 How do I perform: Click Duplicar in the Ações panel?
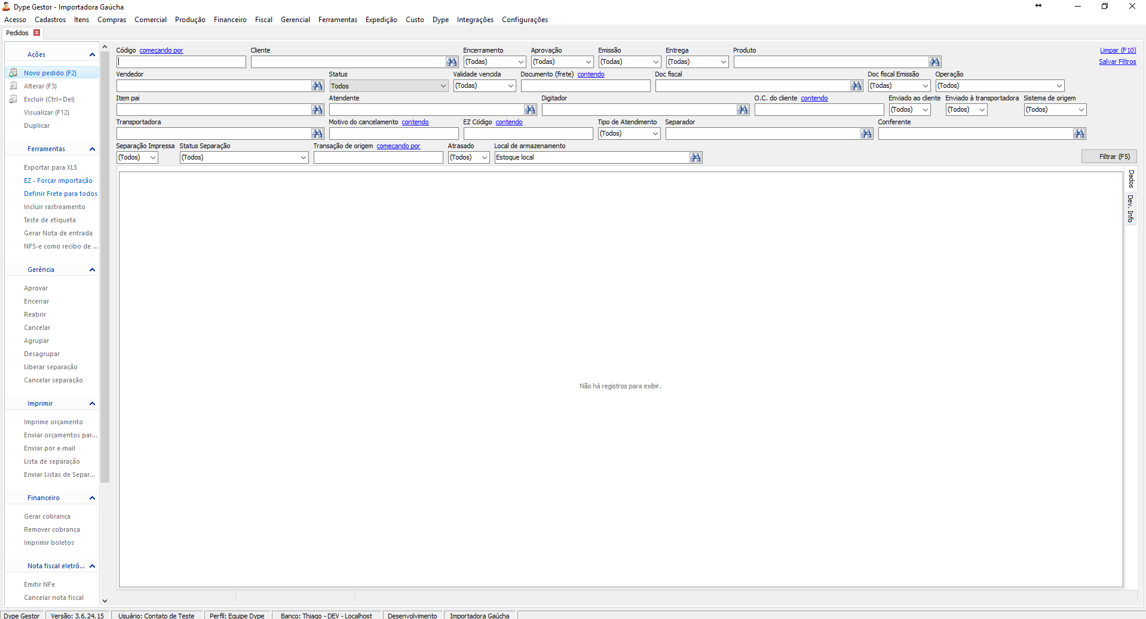(x=36, y=125)
